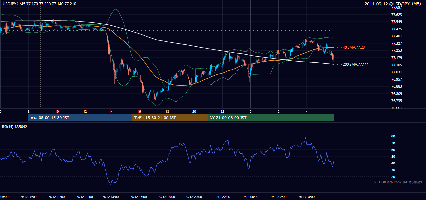
Task: Click hour label 8 under the price chart
Action: tap(29, 112)
